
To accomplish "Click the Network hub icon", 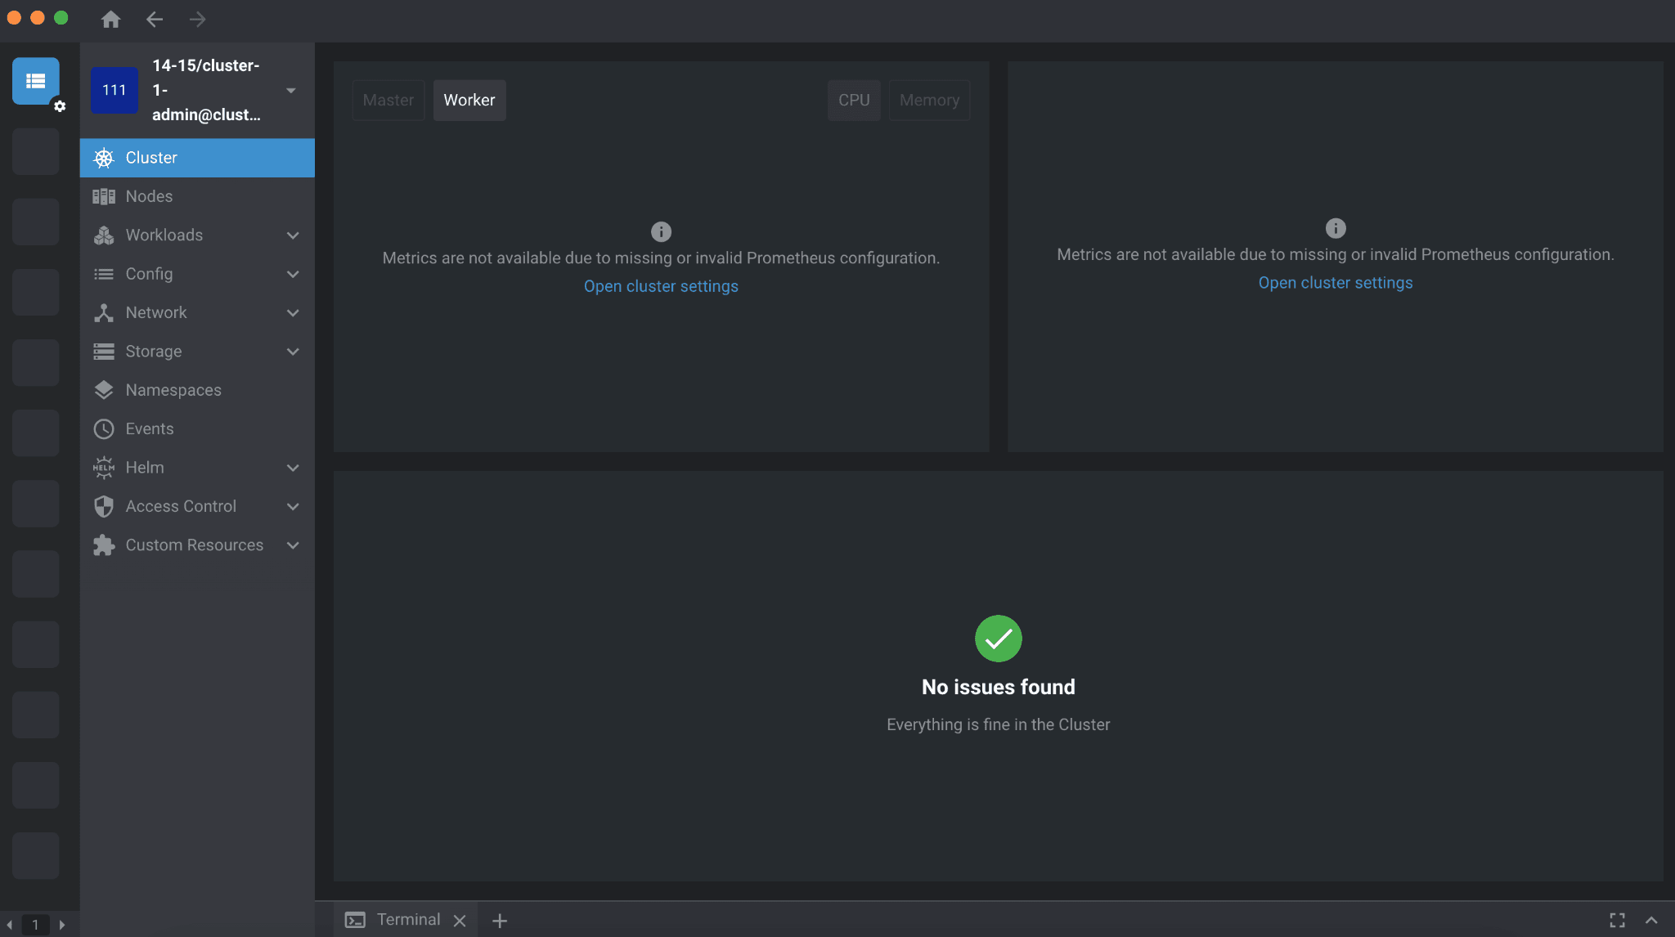I will (x=104, y=312).
